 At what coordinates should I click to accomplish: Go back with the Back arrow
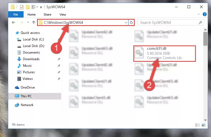(x=13, y=22)
